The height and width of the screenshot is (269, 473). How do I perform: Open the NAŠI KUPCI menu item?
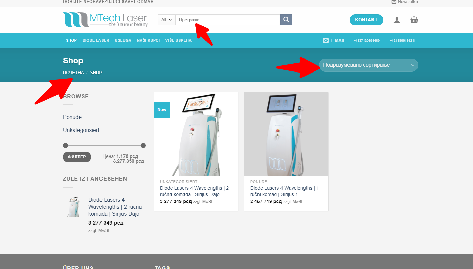tap(148, 40)
